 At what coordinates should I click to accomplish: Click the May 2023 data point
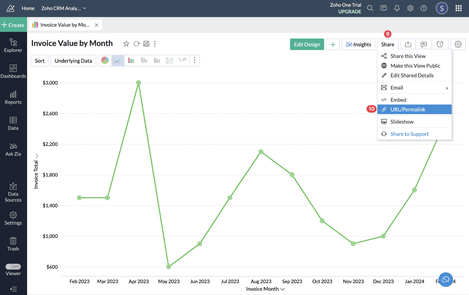[x=169, y=267]
